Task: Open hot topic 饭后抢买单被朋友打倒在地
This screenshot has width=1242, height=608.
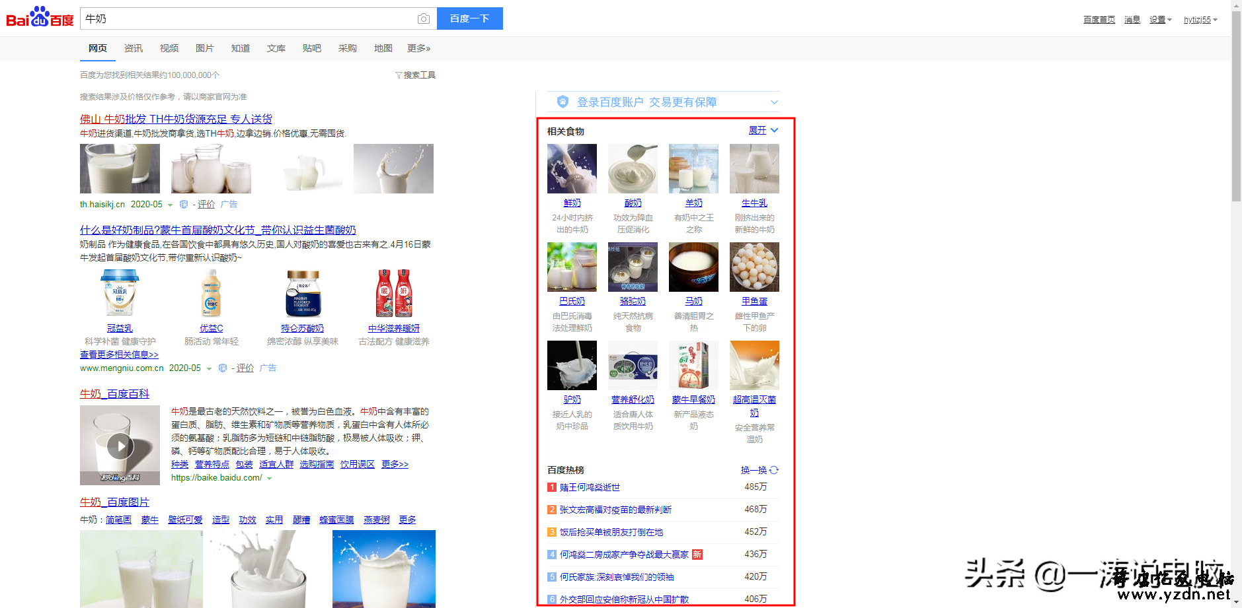Action: click(x=611, y=532)
